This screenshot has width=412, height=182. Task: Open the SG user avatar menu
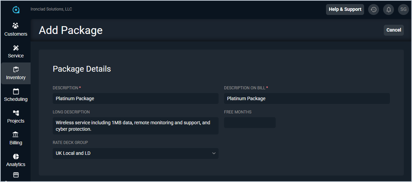tap(404, 10)
